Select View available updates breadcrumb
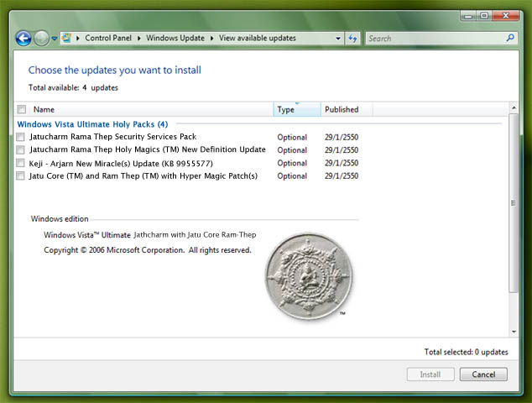The image size is (532, 403). (x=257, y=38)
